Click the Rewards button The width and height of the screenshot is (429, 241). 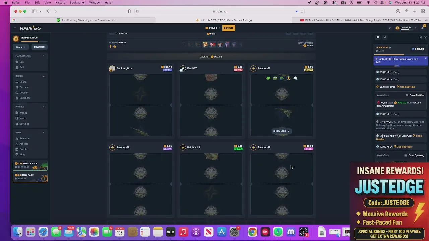[39, 47]
